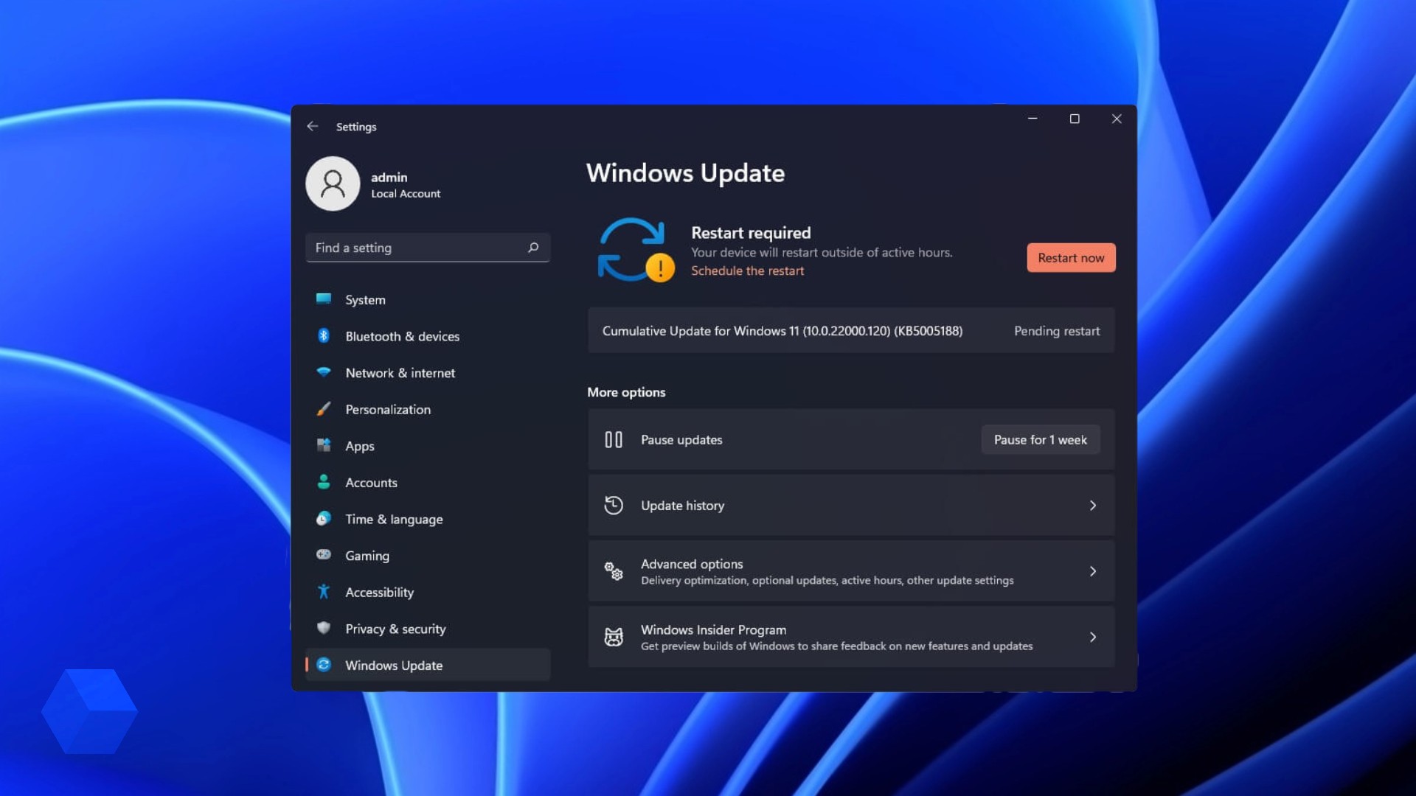Open the System settings page
The width and height of the screenshot is (1416, 796).
(x=428, y=299)
